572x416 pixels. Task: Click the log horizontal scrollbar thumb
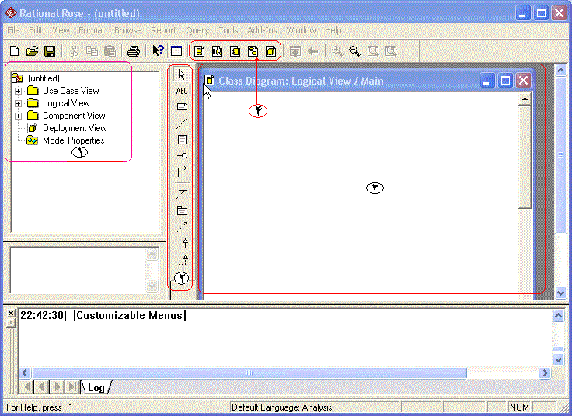pos(249,373)
